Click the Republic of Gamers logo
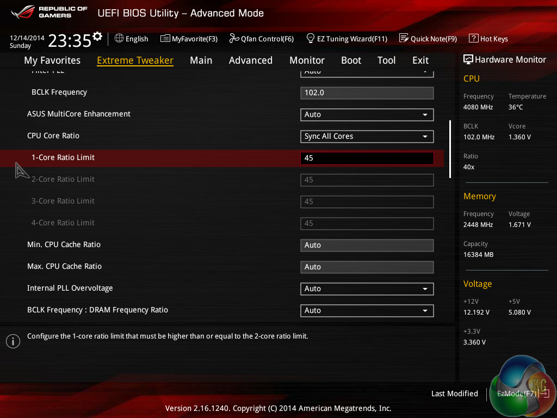557x418 pixels. [x=49, y=13]
